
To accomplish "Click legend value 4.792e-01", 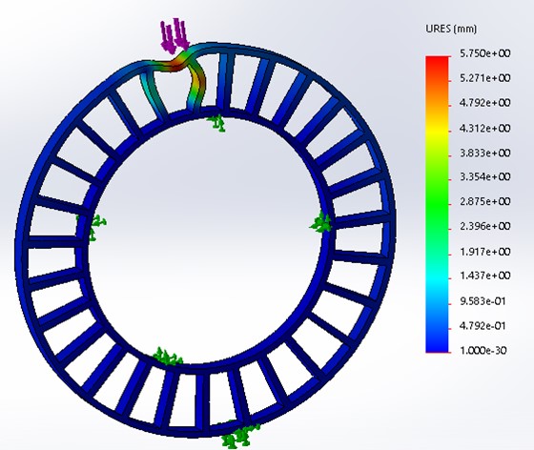I will (483, 326).
